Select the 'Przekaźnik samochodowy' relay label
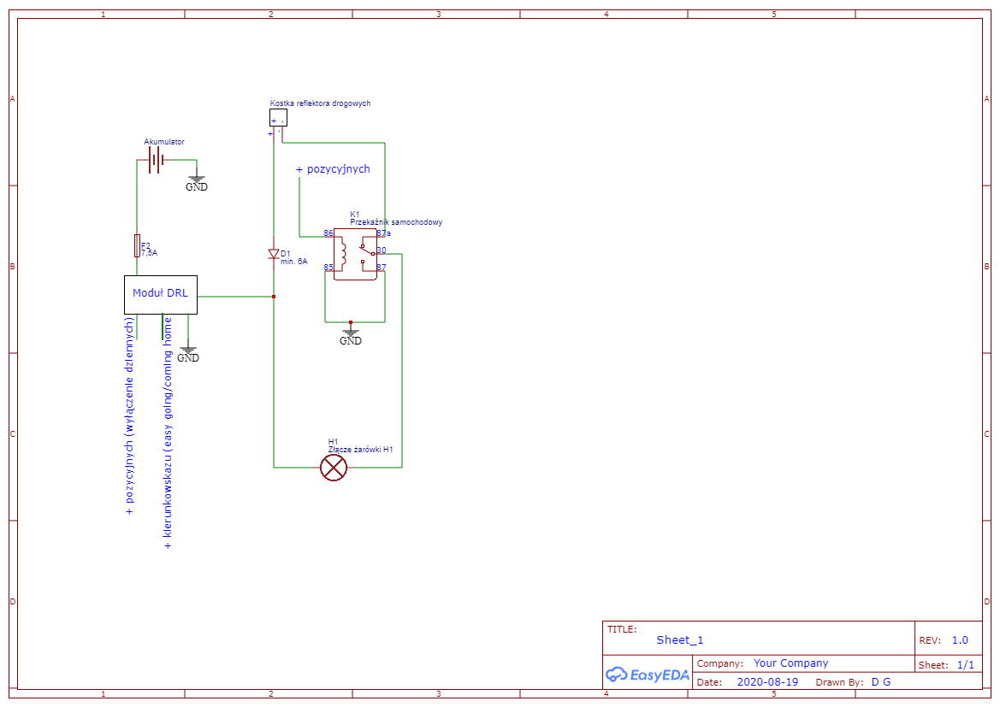Image resolution: width=1000 pixels, height=707 pixels. click(395, 222)
